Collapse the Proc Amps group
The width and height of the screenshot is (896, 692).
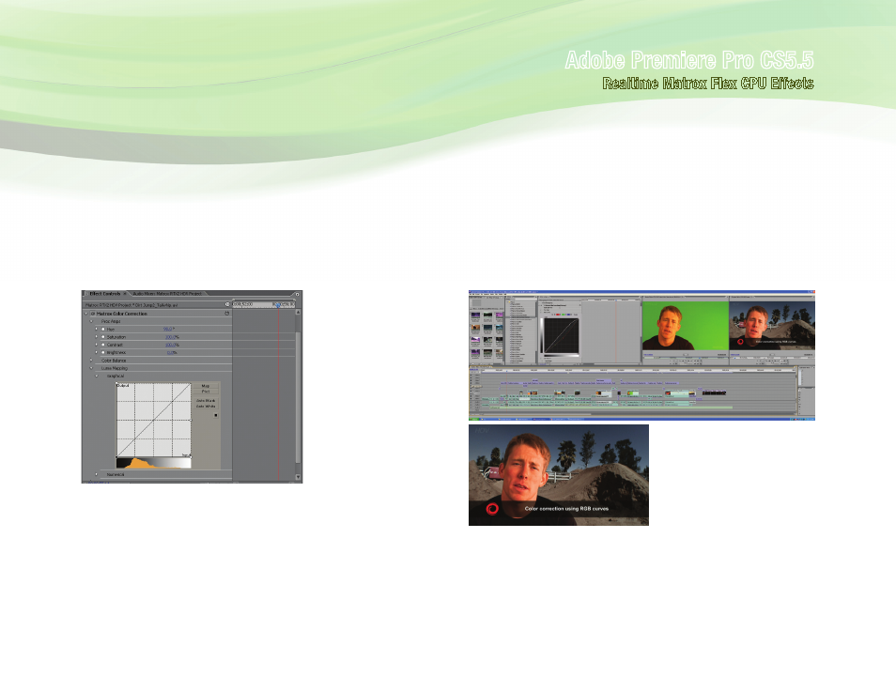[91, 321]
